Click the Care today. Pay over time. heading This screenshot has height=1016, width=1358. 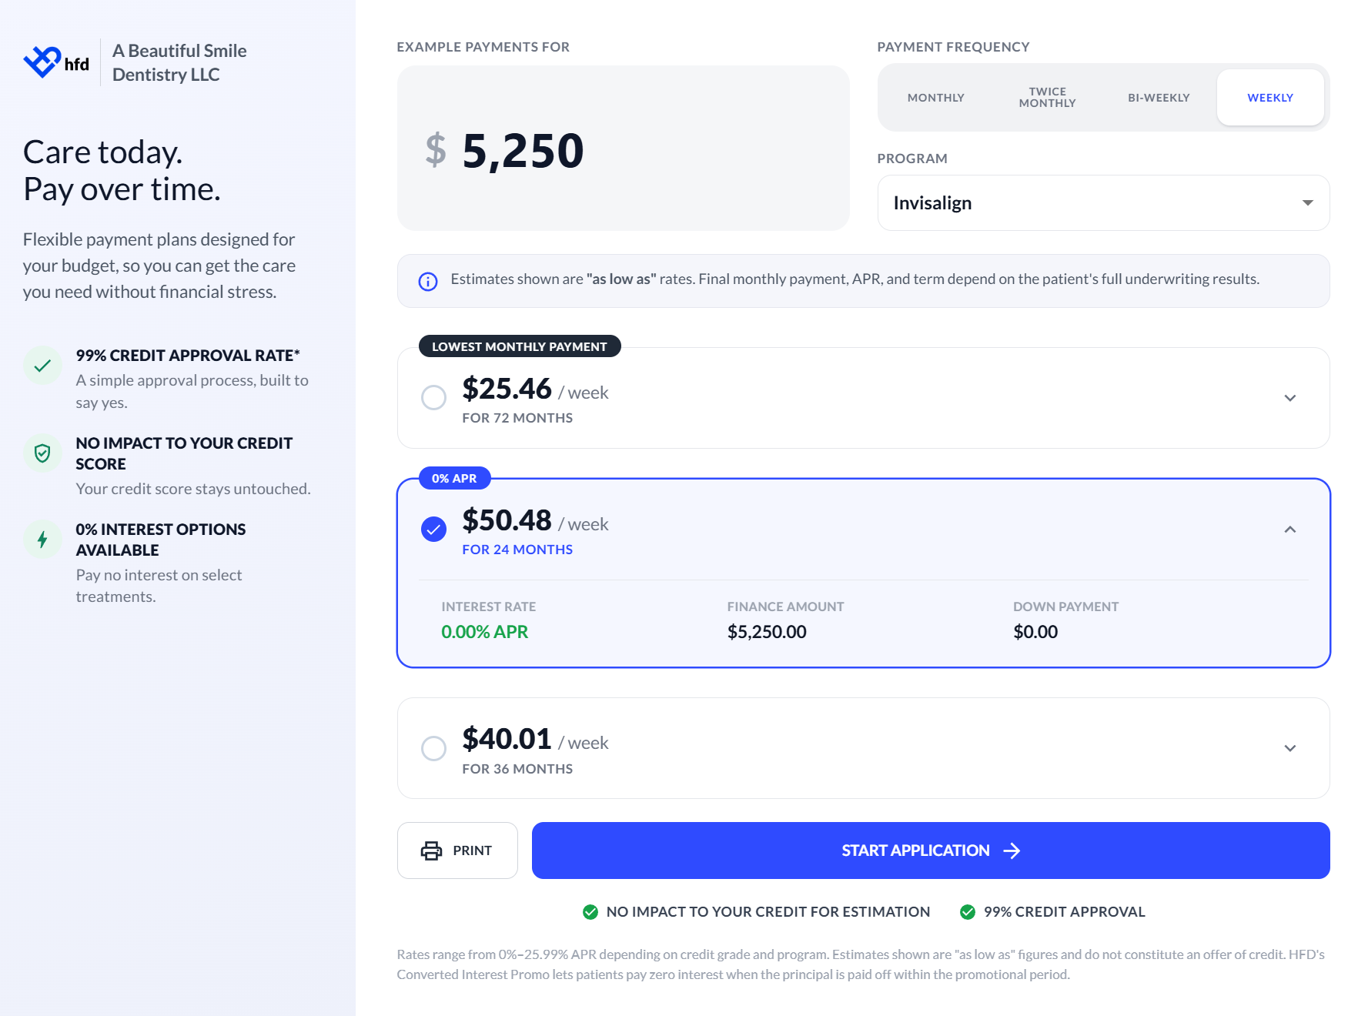pos(122,170)
